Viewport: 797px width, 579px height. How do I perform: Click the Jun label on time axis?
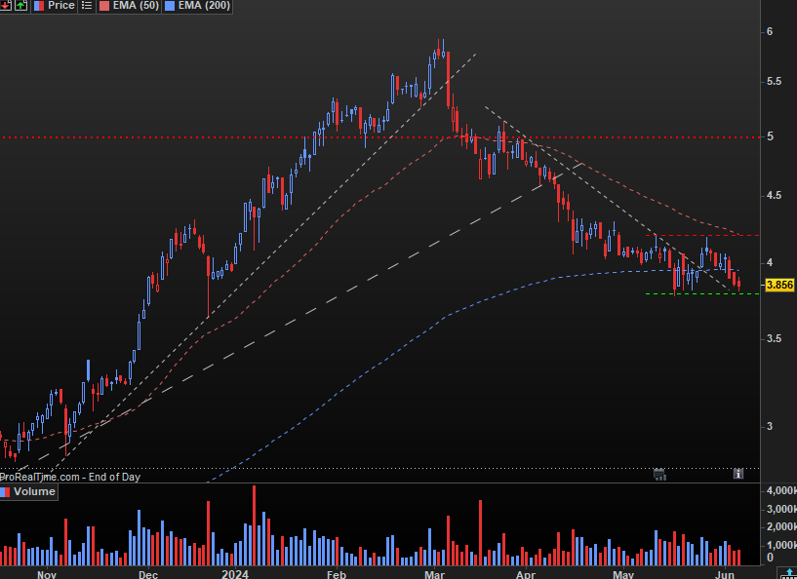pyautogui.click(x=724, y=574)
